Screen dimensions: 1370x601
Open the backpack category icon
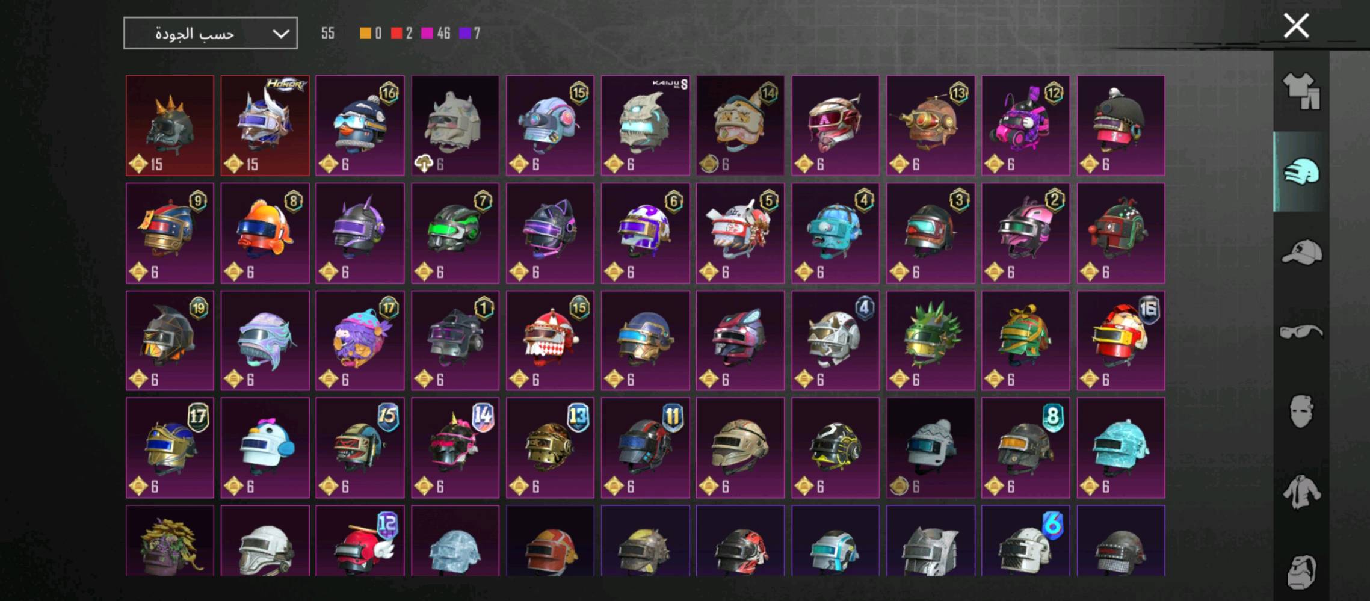(x=1301, y=572)
